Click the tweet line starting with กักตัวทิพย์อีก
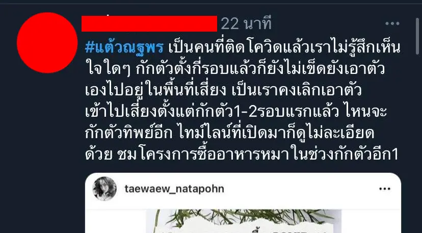 click(229, 133)
